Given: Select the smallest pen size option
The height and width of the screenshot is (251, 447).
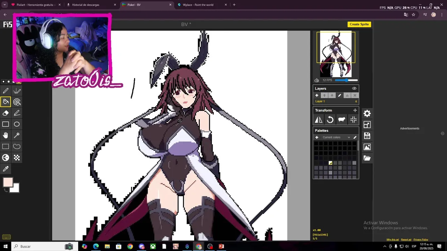Looking at the screenshot, I should click(x=3, y=82).
